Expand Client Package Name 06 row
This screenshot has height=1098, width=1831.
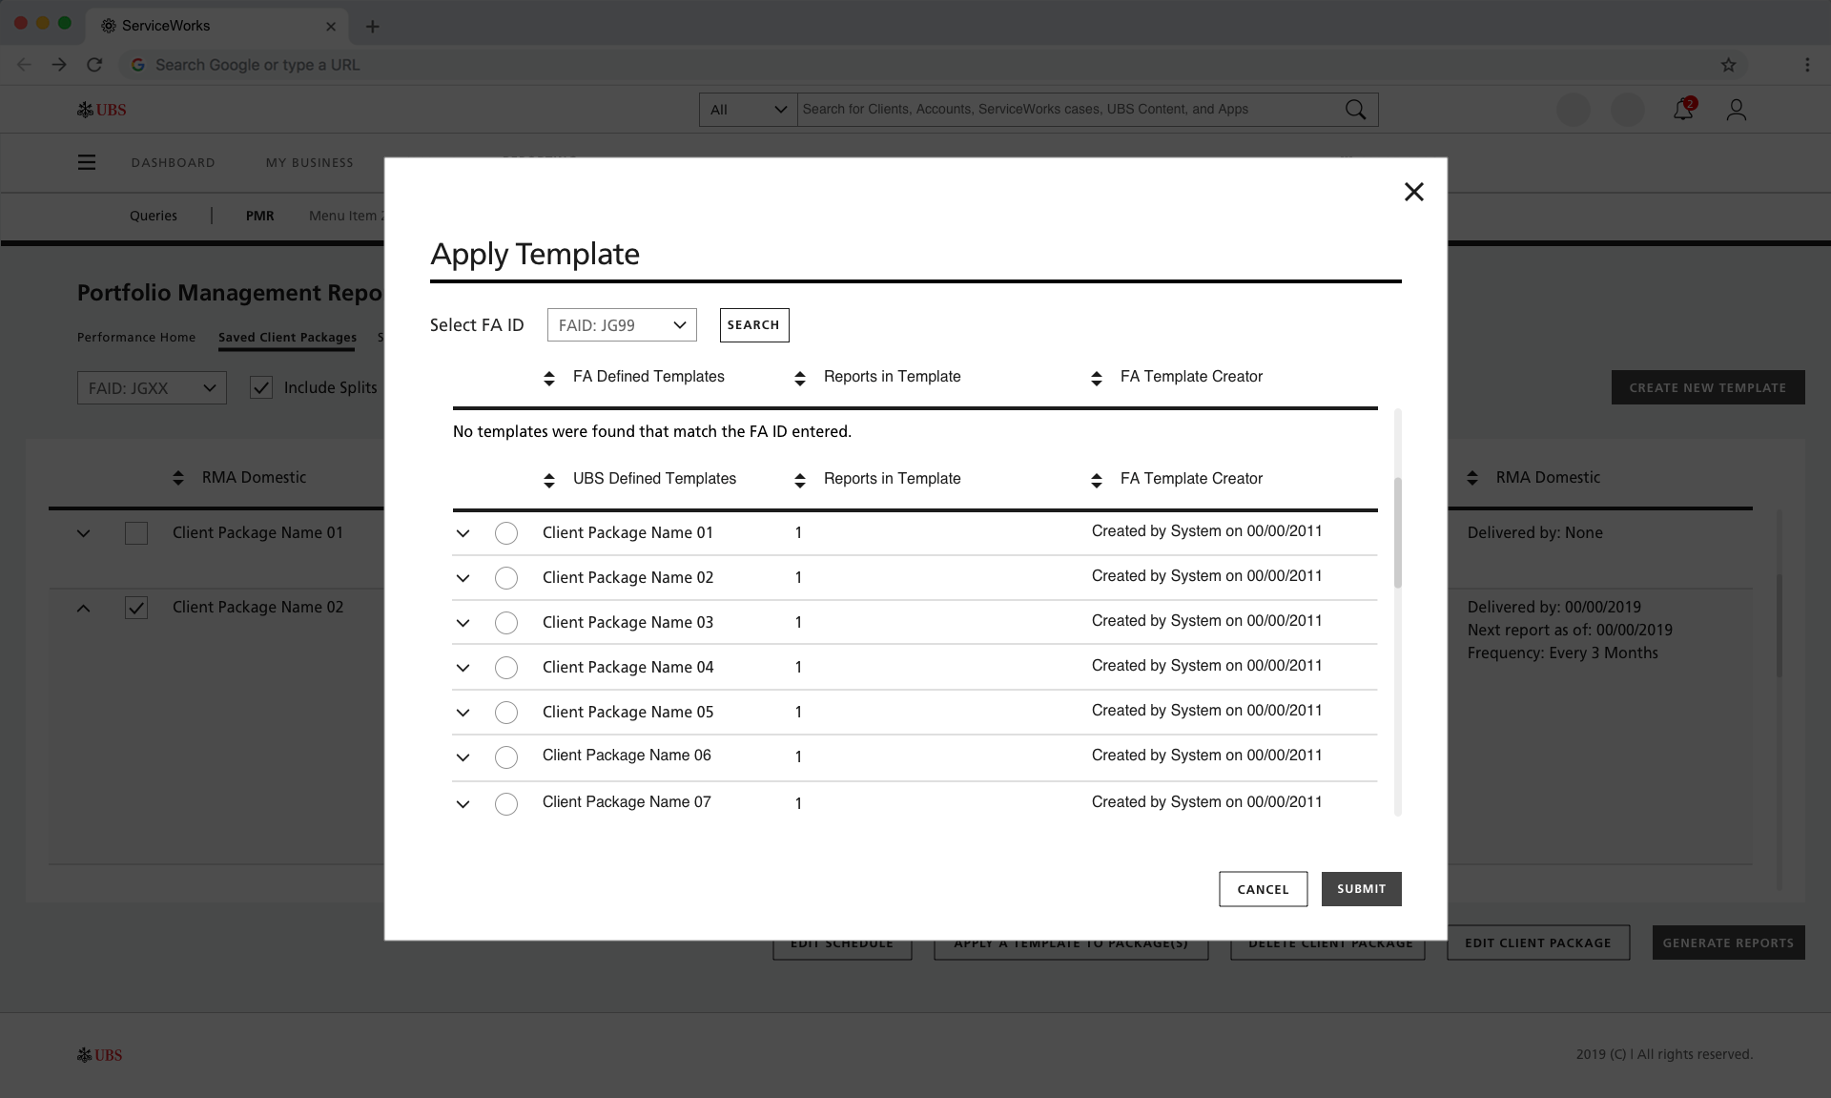463,757
